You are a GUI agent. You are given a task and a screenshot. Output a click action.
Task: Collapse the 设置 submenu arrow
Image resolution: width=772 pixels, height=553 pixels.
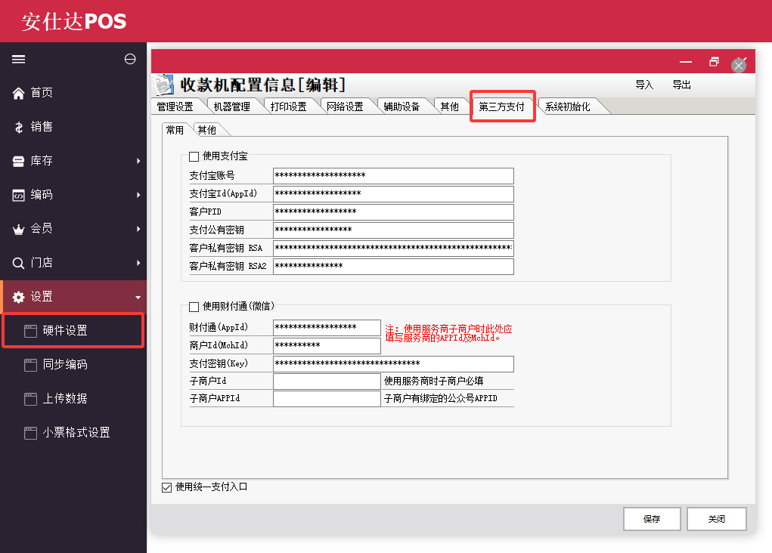(138, 297)
